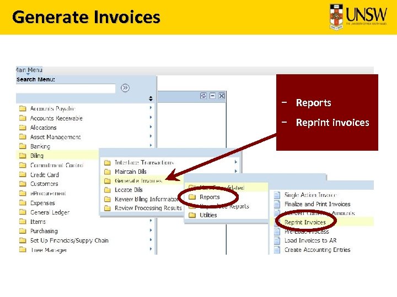Click the UNSW logo
Screen dimensions: 397x297
(x=358, y=16)
